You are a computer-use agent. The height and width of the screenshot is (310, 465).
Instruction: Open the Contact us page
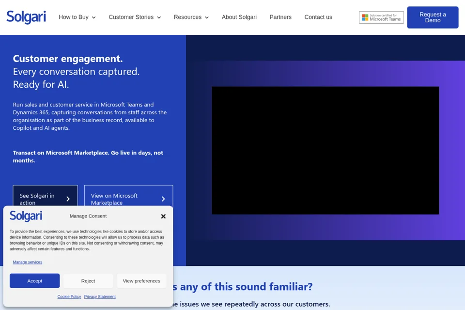pos(318,17)
